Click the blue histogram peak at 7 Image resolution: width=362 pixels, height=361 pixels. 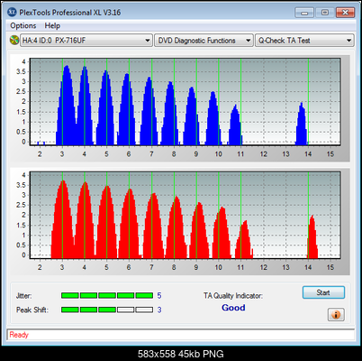149,111
